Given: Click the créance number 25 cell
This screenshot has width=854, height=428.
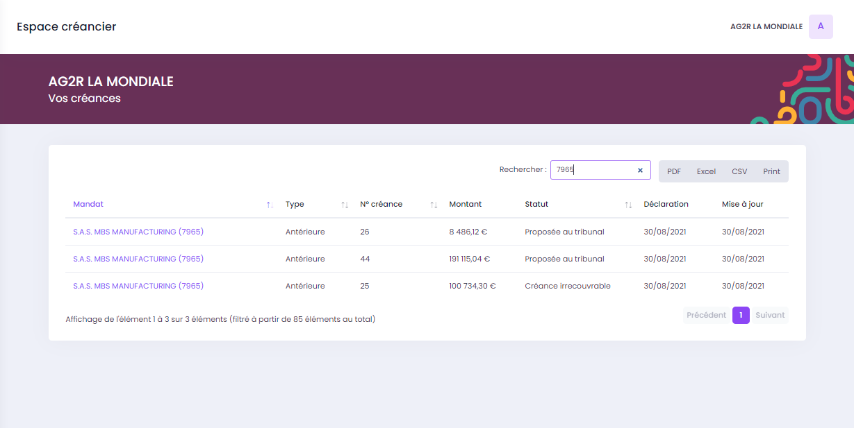Looking at the screenshot, I should pos(365,286).
